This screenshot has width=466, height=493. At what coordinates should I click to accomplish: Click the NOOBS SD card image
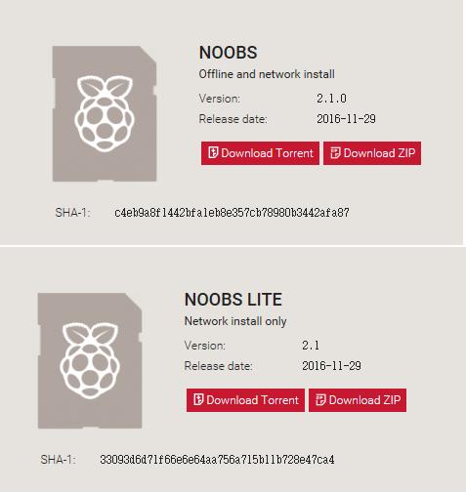(x=105, y=113)
